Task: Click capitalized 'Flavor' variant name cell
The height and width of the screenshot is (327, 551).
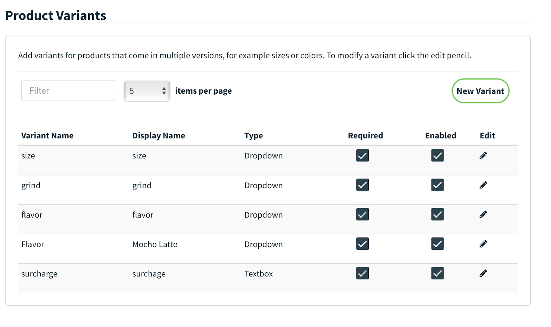Action: (x=33, y=244)
